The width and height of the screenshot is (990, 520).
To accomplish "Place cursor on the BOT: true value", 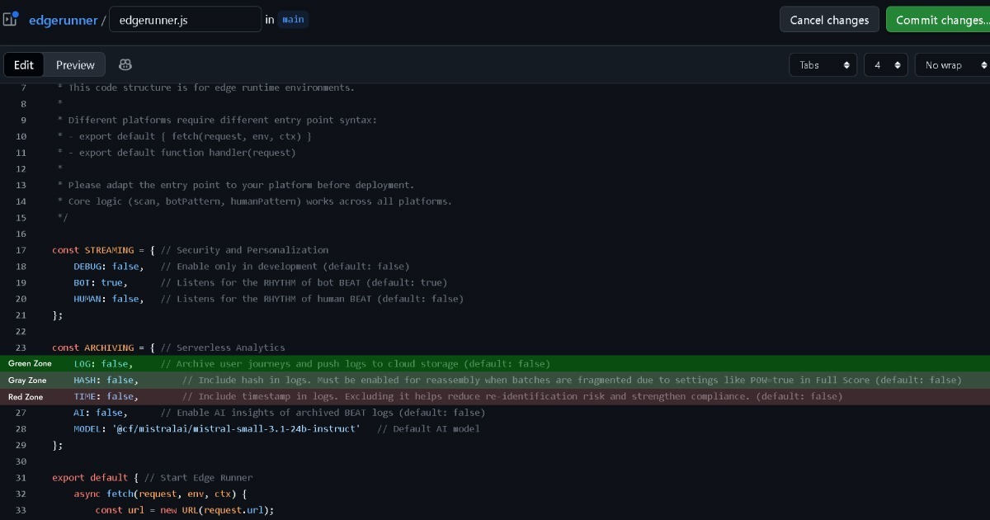I will (x=112, y=282).
